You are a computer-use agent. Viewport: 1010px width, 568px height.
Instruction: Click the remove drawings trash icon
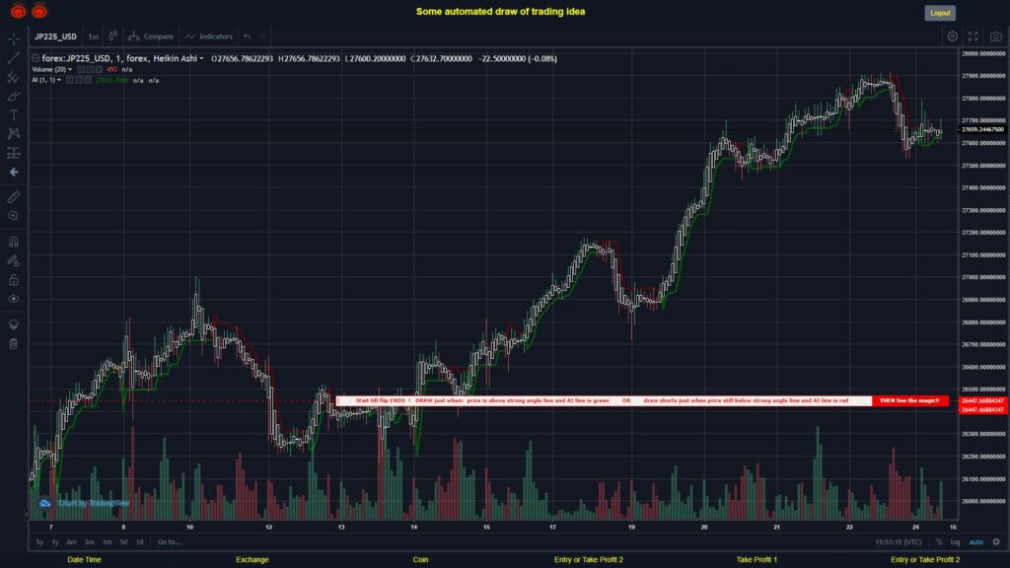[14, 343]
